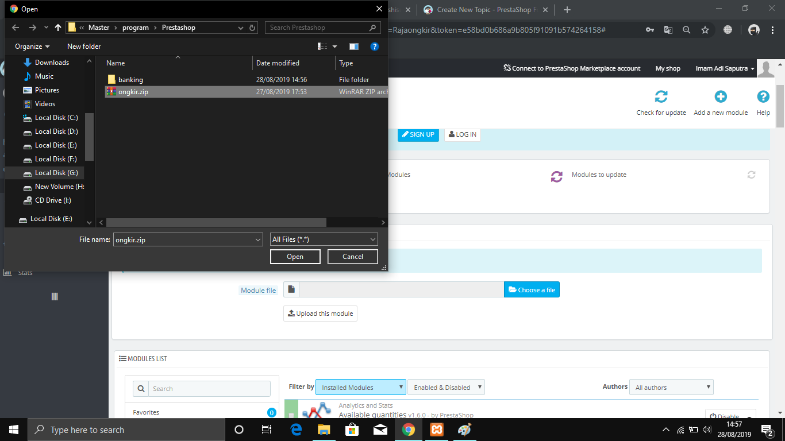Image resolution: width=785 pixels, height=441 pixels.
Task: Cancel the Open file dialog
Action: 353,257
